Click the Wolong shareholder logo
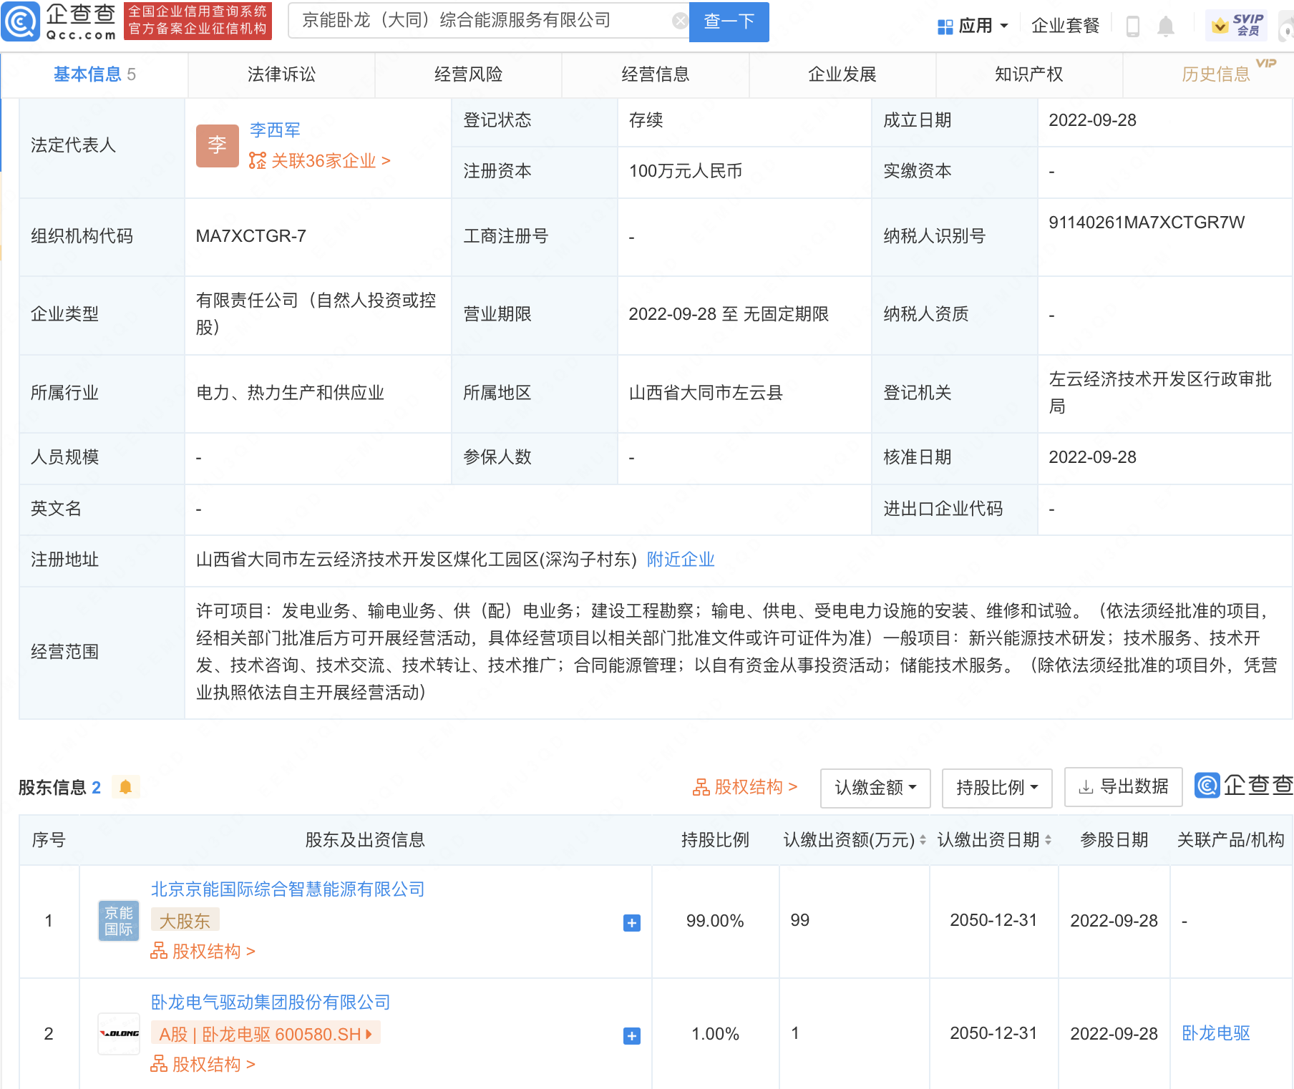Screen dimensions: 1294x1089 [x=119, y=1034]
